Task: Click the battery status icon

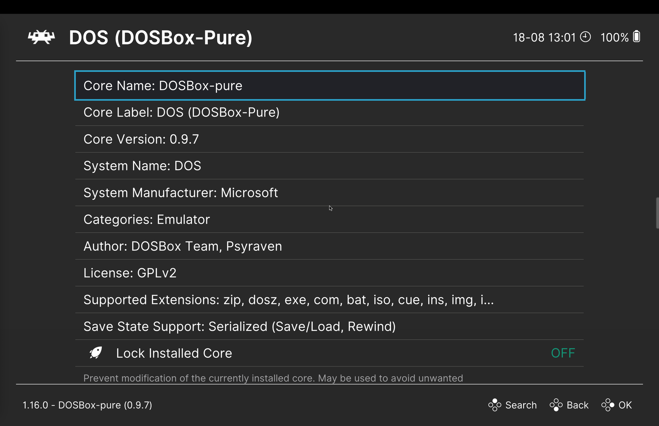Action: [x=636, y=37]
